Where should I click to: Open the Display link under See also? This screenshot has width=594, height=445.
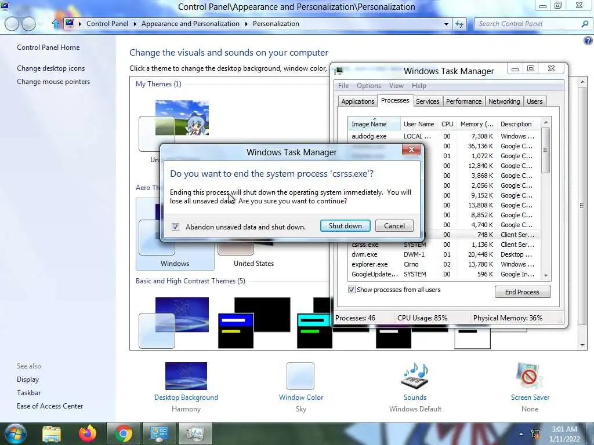point(28,379)
